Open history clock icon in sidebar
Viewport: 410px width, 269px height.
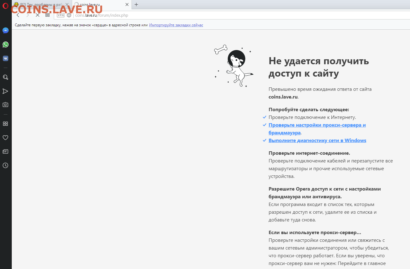point(5,165)
